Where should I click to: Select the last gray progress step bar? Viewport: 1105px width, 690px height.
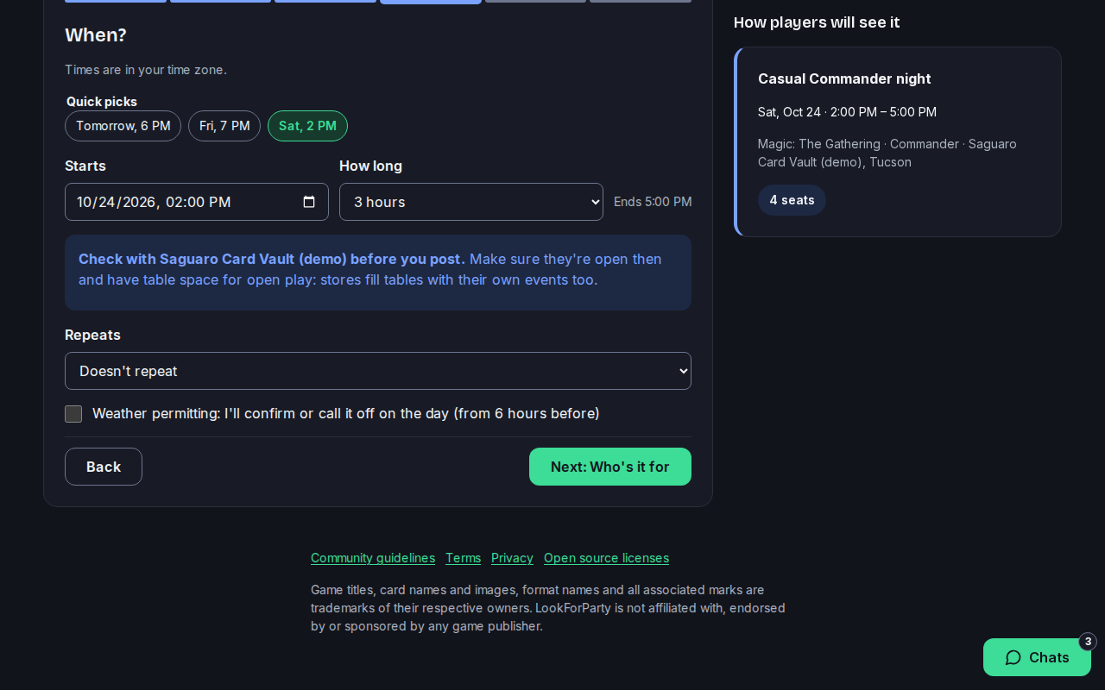641,1
